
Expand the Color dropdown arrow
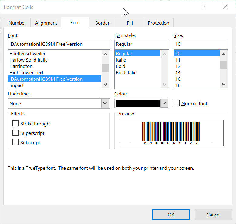pyautogui.click(x=164, y=103)
